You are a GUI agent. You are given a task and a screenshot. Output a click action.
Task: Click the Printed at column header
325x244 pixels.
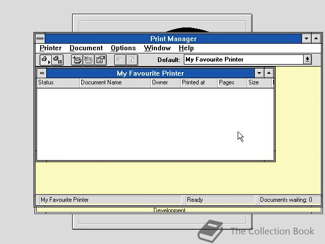tap(199, 82)
